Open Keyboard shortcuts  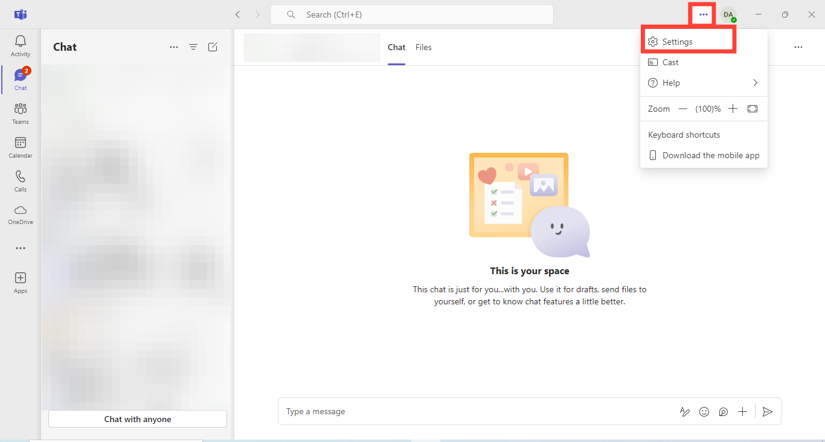[x=704, y=135]
